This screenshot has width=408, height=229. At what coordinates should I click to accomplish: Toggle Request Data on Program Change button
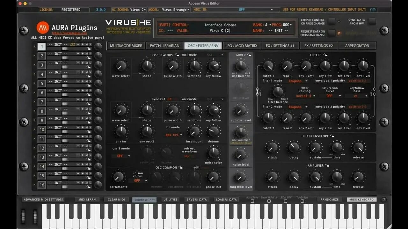tap(332, 33)
